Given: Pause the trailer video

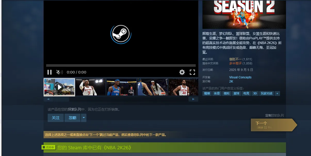Looking at the screenshot, I should (50, 72).
